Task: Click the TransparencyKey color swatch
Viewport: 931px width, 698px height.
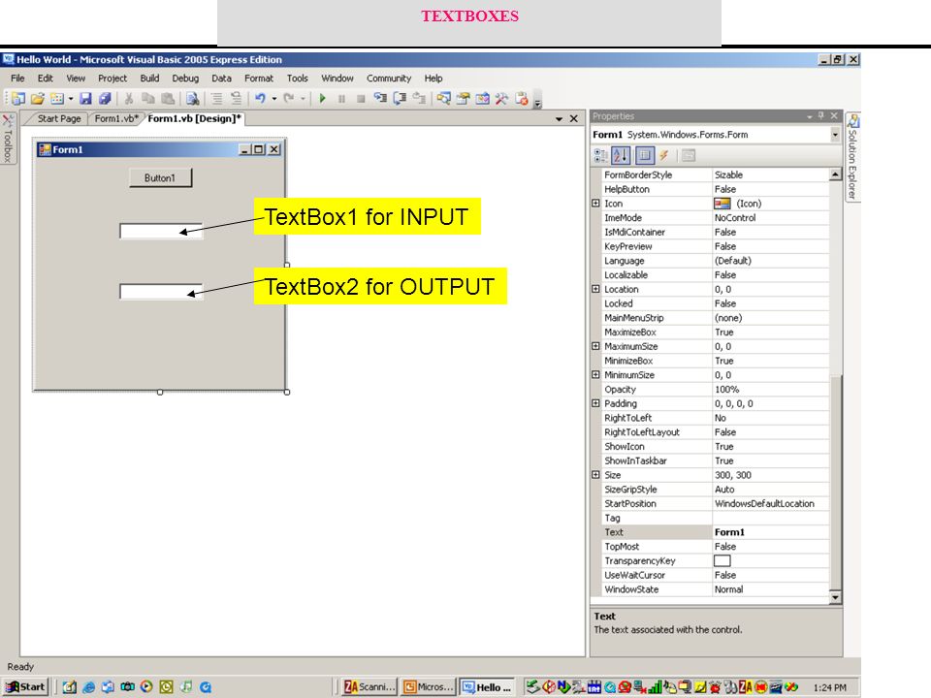Action: (722, 561)
